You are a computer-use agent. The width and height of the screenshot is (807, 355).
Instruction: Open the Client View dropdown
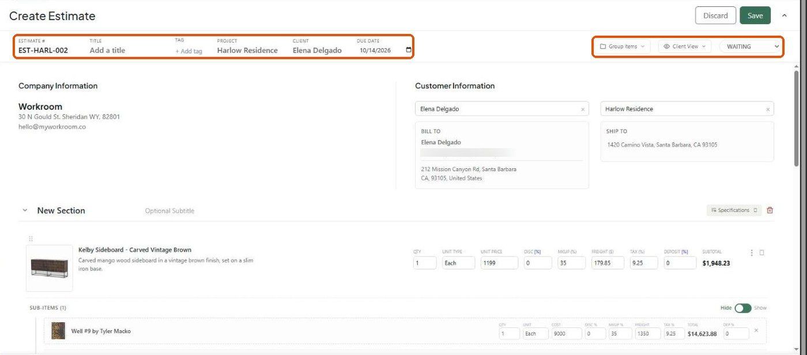point(685,46)
